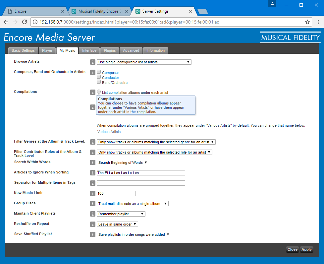Switch to the Information tab
Image resolution: width=324 pixels, height=264 pixels.
[x=156, y=50]
